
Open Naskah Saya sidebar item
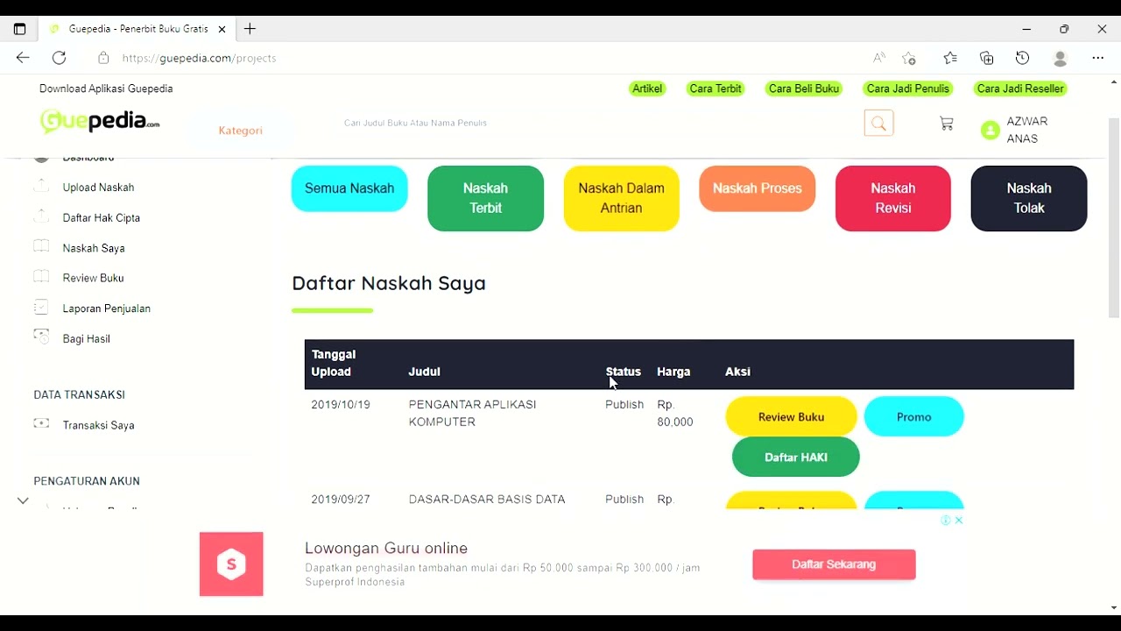click(94, 248)
